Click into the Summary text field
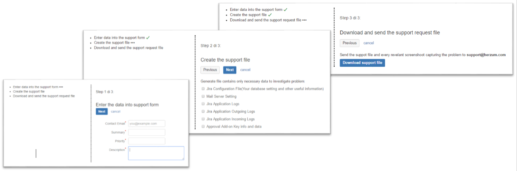The image size is (517, 171). 147,132
